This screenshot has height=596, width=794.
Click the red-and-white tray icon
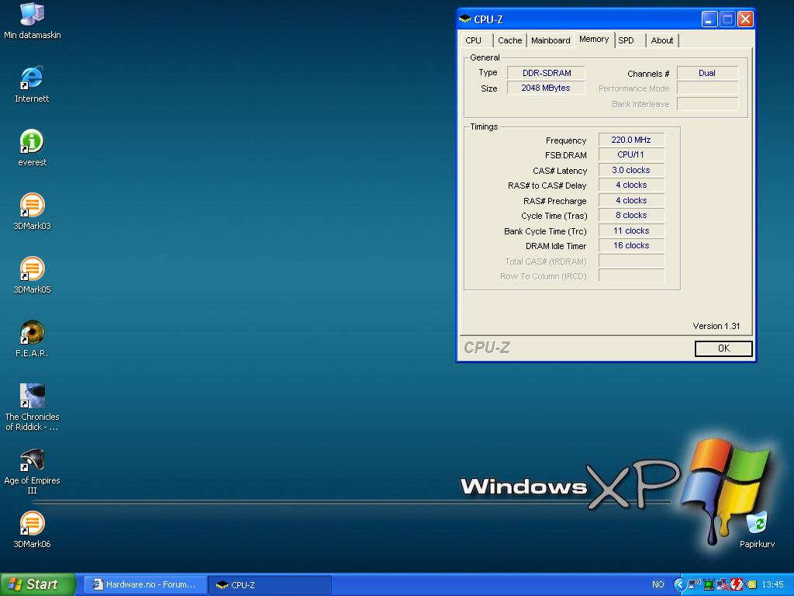click(737, 584)
